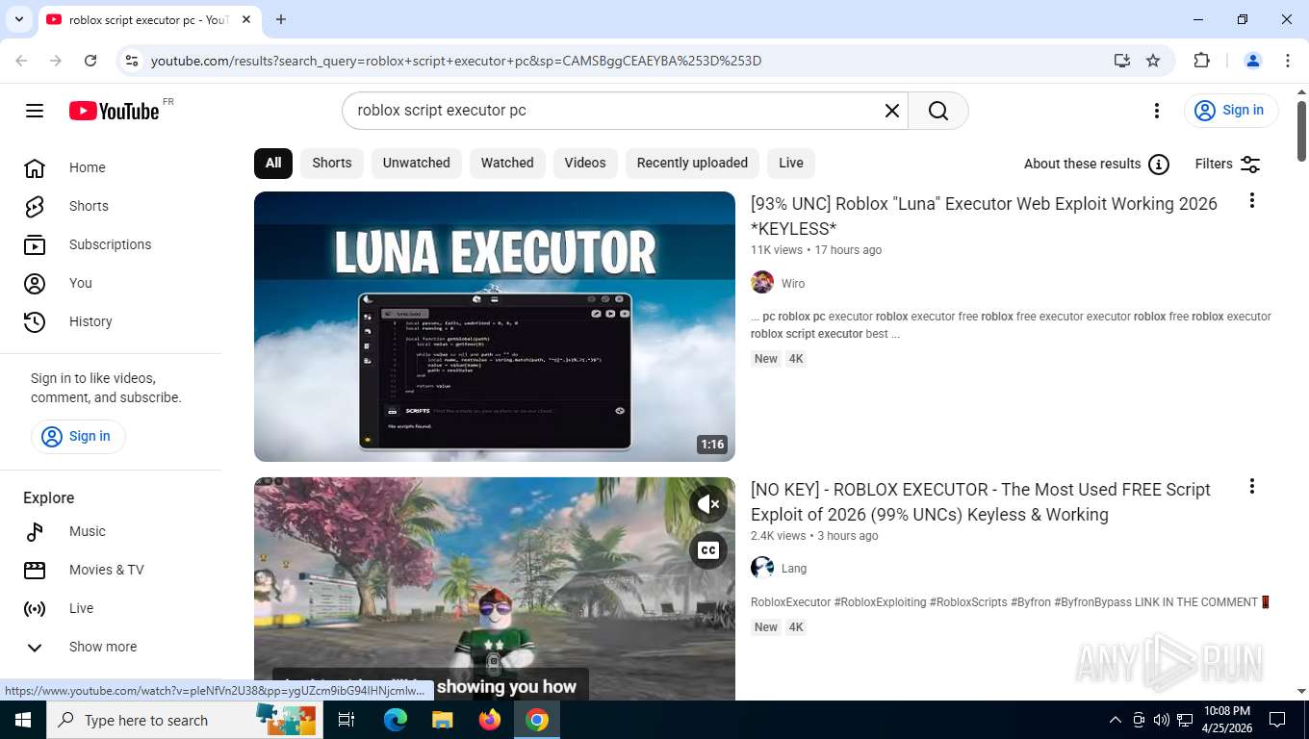Viewport: 1309px width, 739px height.
Task: Open the Lang channel name link
Action: coord(794,569)
